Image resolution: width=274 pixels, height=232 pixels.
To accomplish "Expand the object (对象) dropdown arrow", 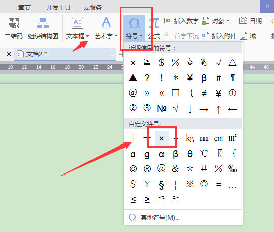I will coord(228,21).
